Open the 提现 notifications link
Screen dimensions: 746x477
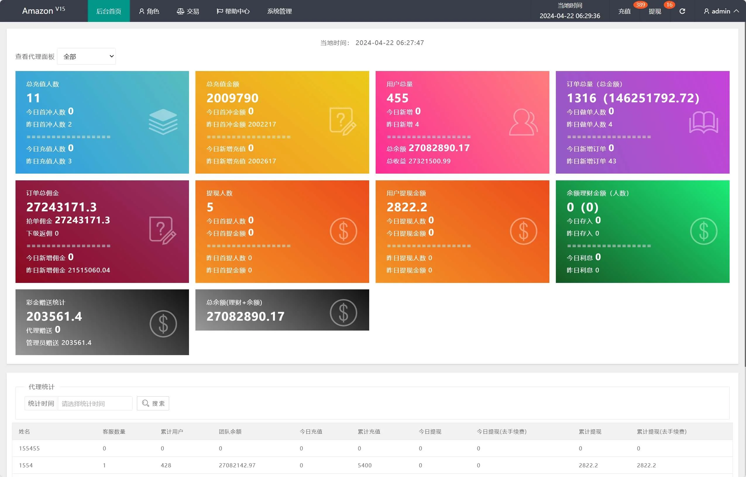point(654,11)
